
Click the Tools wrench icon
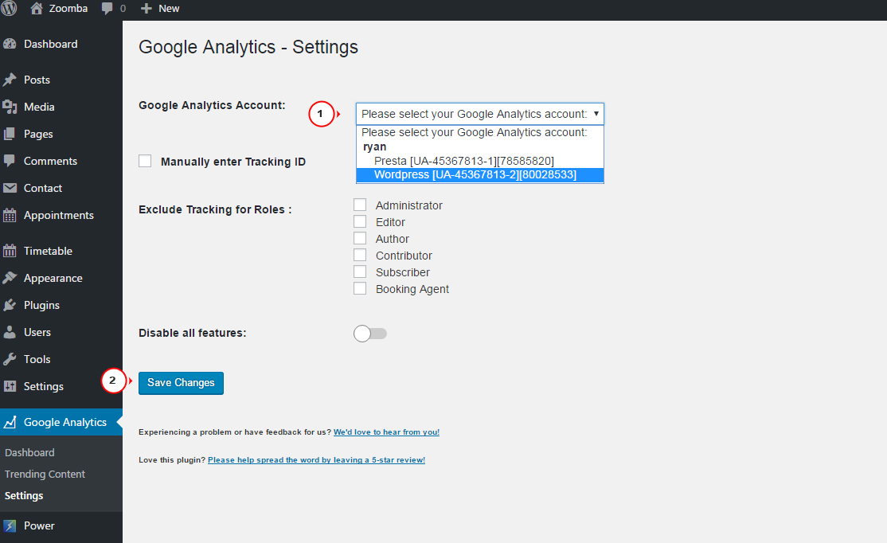(10, 359)
